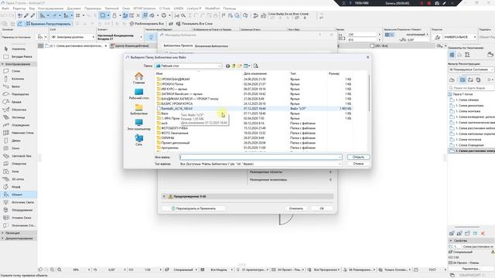
Task: Go up one folder level in file dialog
Action: (234, 66)
